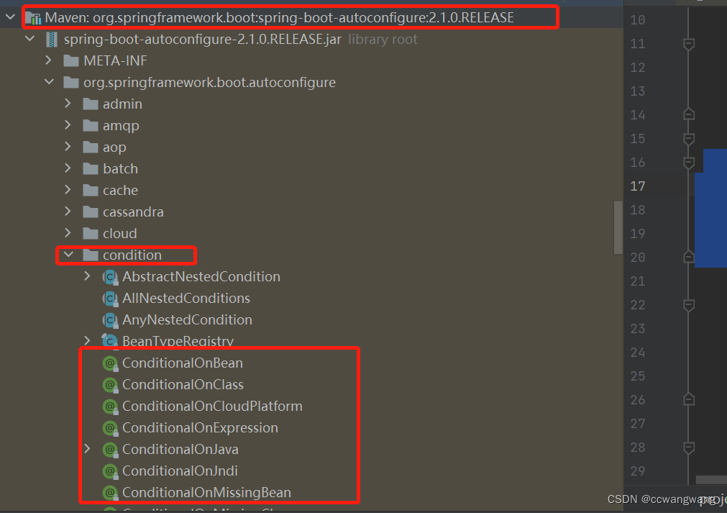
Task: Click the class icon next to BeanTypeRegistry
Action: pyautogui.click(x=109, y=341)
